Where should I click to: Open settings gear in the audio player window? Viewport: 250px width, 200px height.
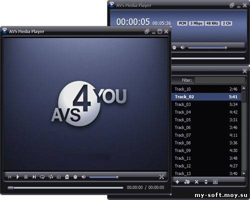pyautogui.click(x=174, y=47)
